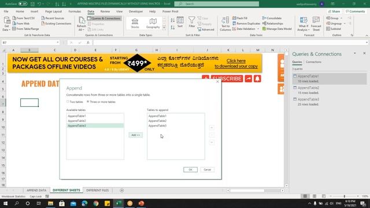
Task: Sort ascending A to Z
Action: click(172, 20)
